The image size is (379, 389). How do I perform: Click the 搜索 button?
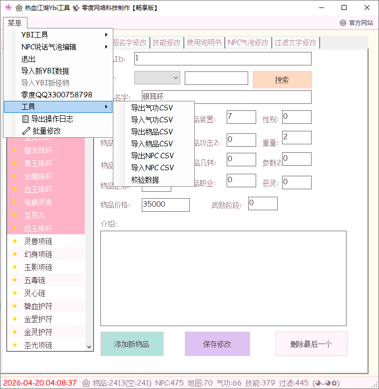coord(282,79)
